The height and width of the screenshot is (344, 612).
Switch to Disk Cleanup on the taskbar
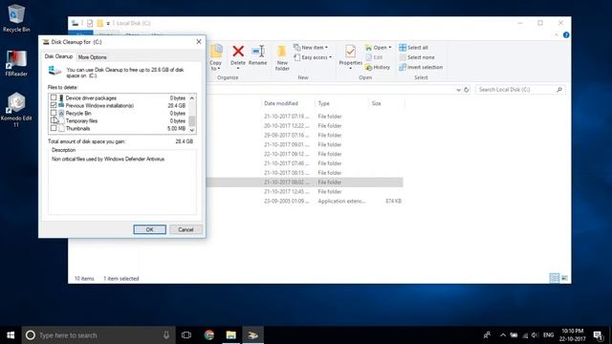pos(252,335)
